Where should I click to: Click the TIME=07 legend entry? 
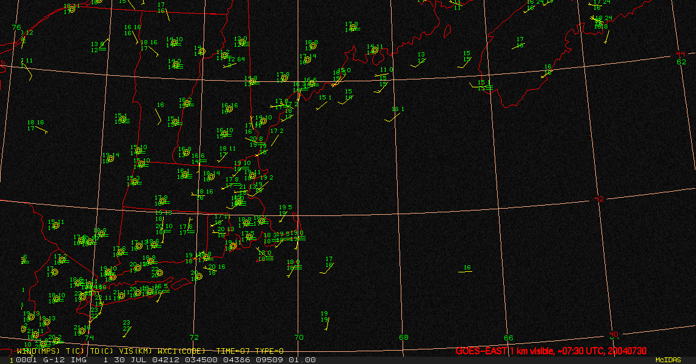click(232, 351)
